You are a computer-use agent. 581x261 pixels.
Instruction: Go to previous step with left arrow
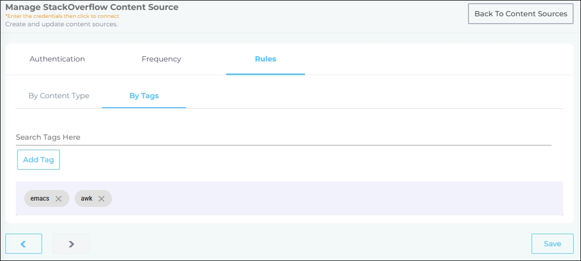point(24,244)
